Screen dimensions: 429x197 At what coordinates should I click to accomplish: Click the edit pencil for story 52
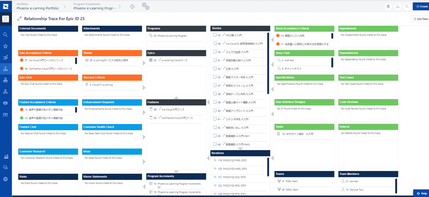click(224, 69)
